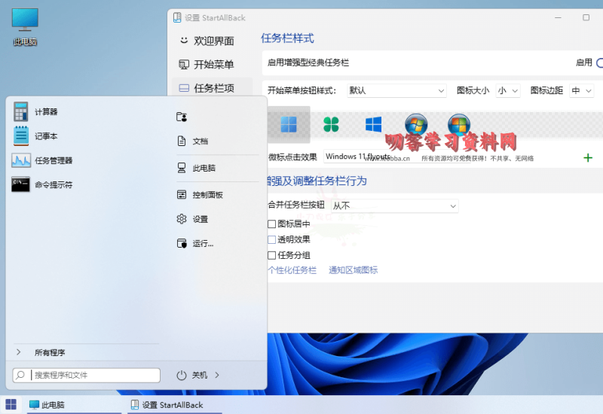
Task: Open Notification area icons (通知区域图标) link
Action: [x=353, y=270]
